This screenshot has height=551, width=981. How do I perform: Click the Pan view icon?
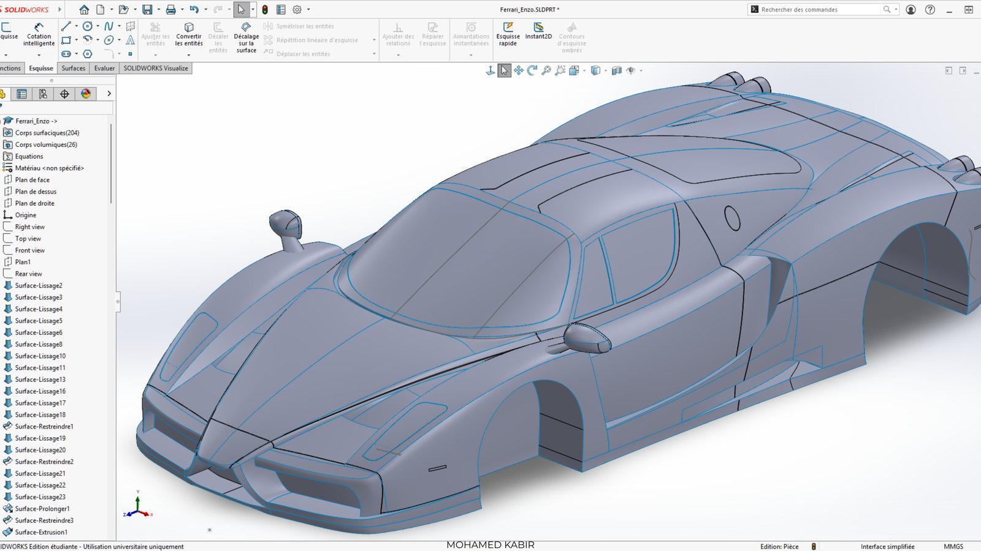click(x=519, y=70)
